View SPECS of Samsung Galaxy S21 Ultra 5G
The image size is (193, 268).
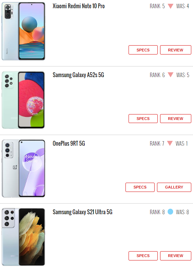pos(143,256)
